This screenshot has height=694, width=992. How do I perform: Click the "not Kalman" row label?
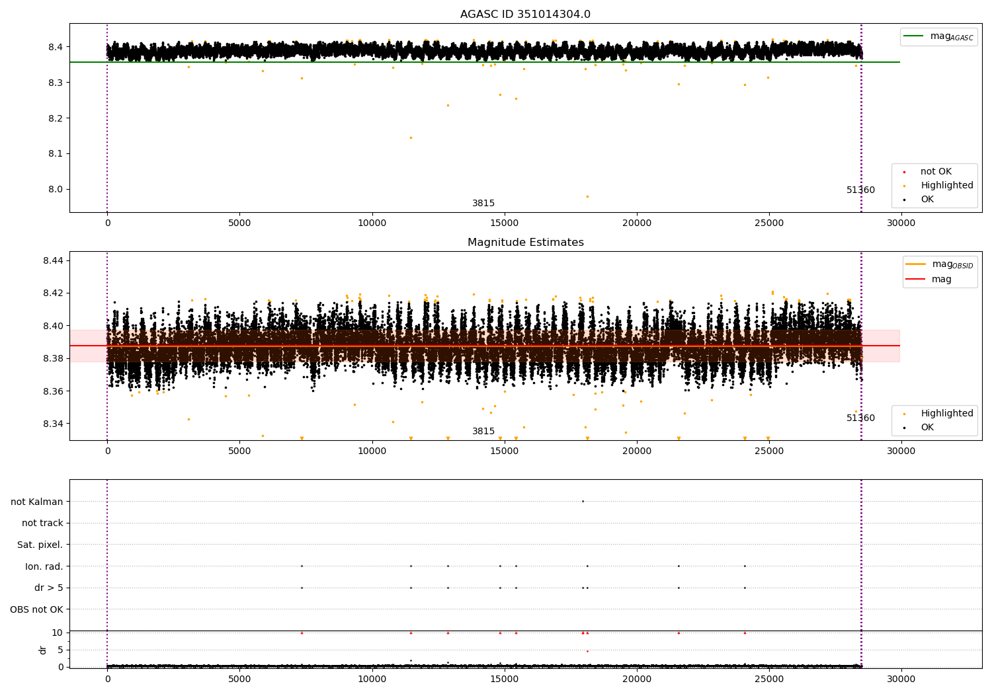[37, 502]
